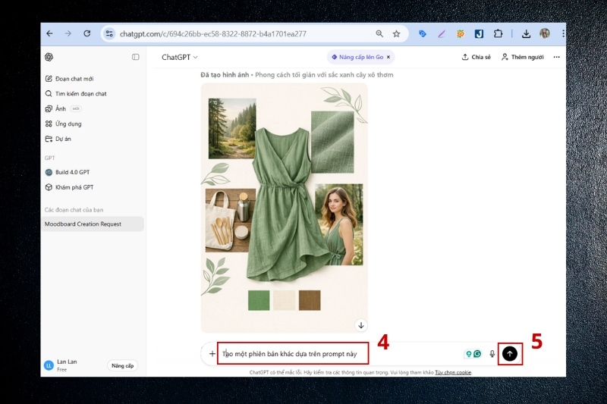Open the three-dot more options menu
Screen dimensions: 607x404
click(x=556, y=57)
